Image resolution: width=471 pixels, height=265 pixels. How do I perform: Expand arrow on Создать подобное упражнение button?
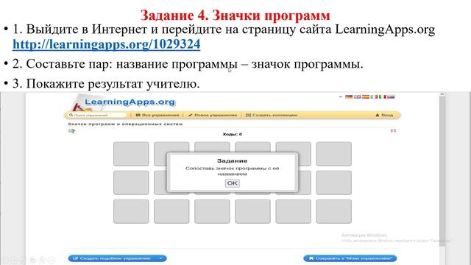[x=161, y=258]
